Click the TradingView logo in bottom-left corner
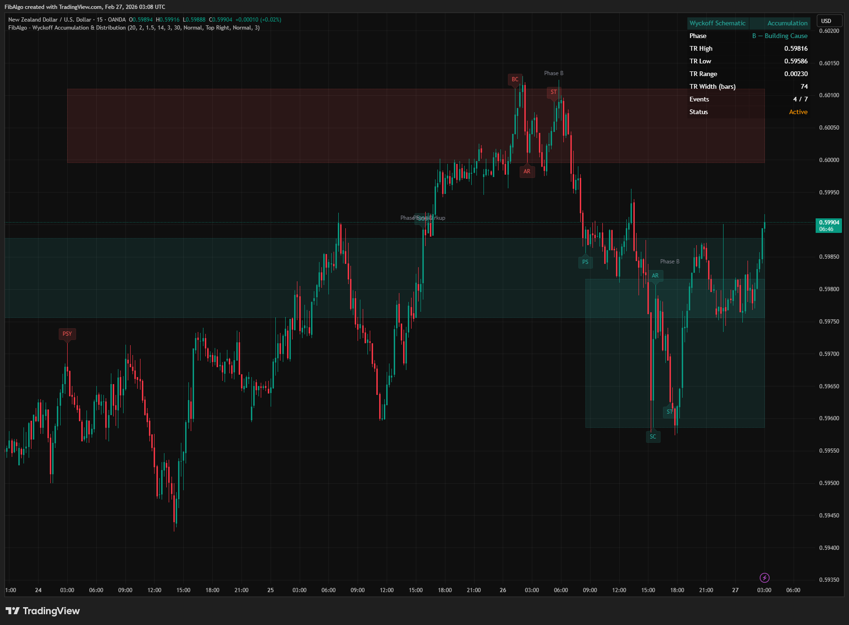 [42, 610]
